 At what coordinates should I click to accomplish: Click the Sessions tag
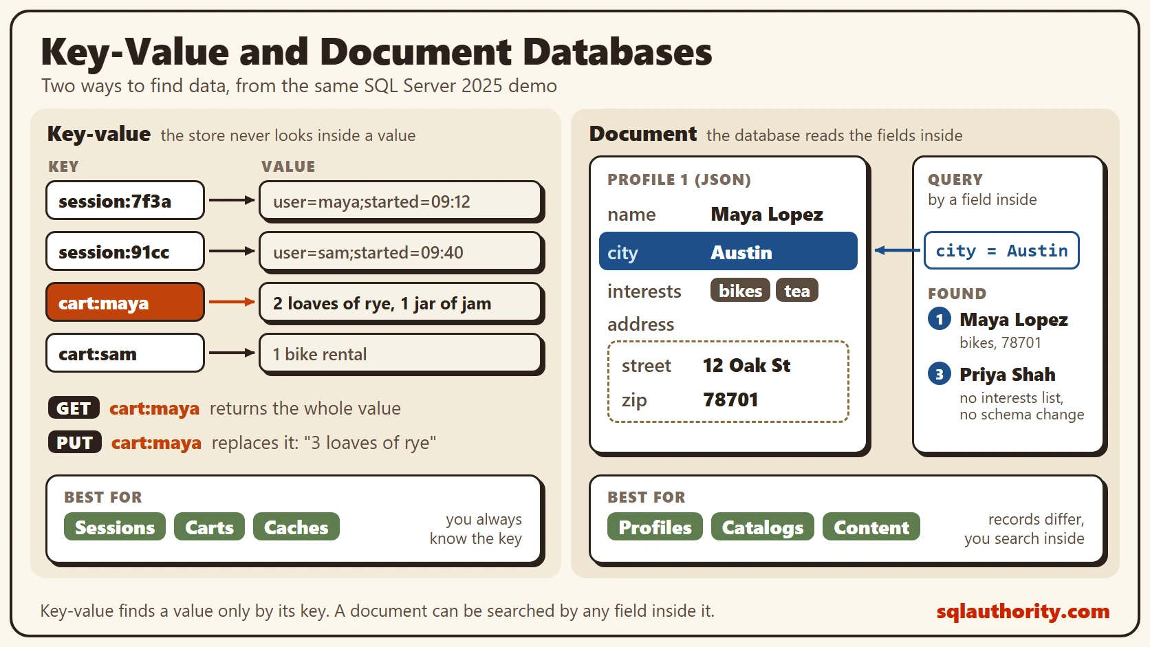115,527
